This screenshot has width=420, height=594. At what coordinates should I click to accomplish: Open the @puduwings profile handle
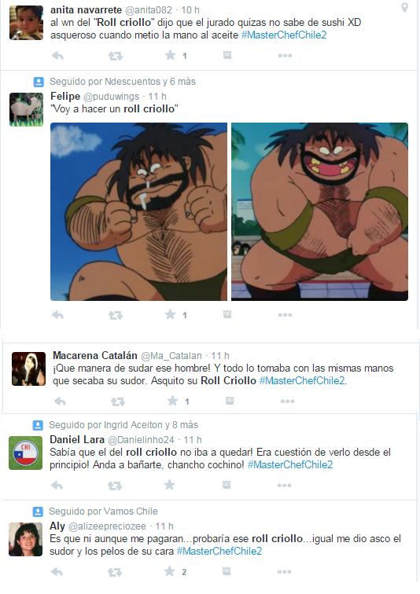coord(111,97)
